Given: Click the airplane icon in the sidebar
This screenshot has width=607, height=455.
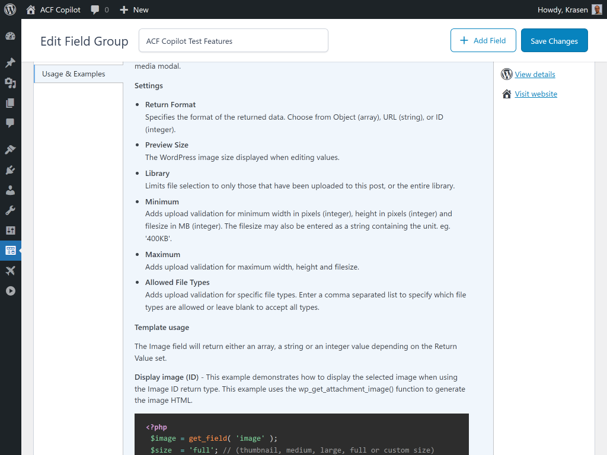Looking at the screenshot, I should tap(10, 271).
